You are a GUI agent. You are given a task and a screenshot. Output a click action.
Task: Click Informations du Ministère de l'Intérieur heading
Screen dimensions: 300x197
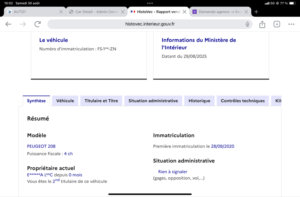pos(199,44)
